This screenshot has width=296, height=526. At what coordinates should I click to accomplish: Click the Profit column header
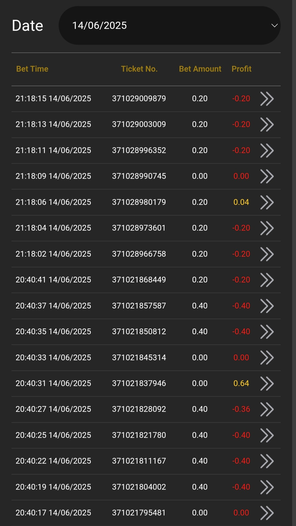click(241, 69)
